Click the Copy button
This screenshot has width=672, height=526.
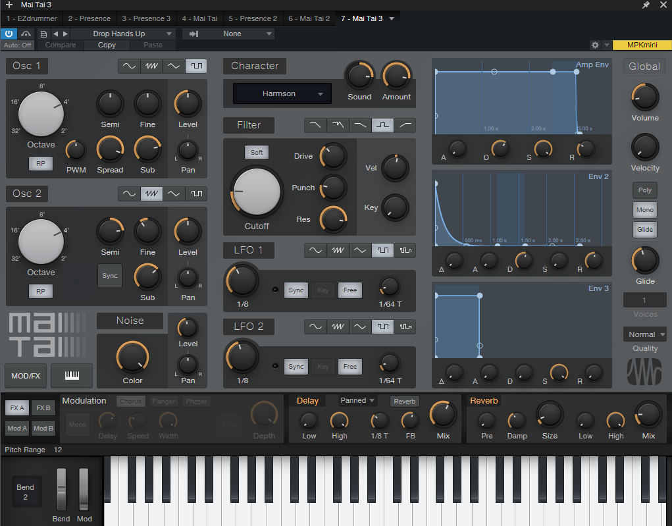(107, 45)
